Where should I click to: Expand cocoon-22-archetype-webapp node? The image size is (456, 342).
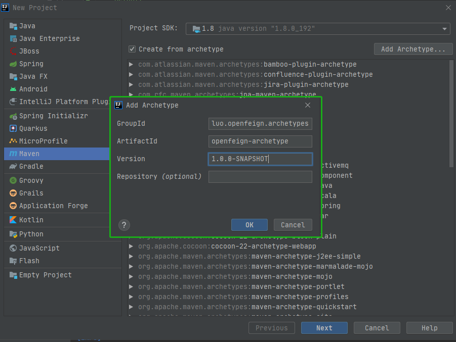131,247
